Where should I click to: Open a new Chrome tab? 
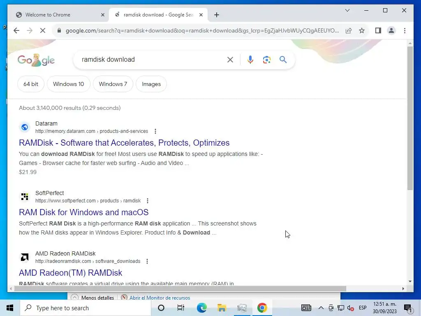(217, 15)
